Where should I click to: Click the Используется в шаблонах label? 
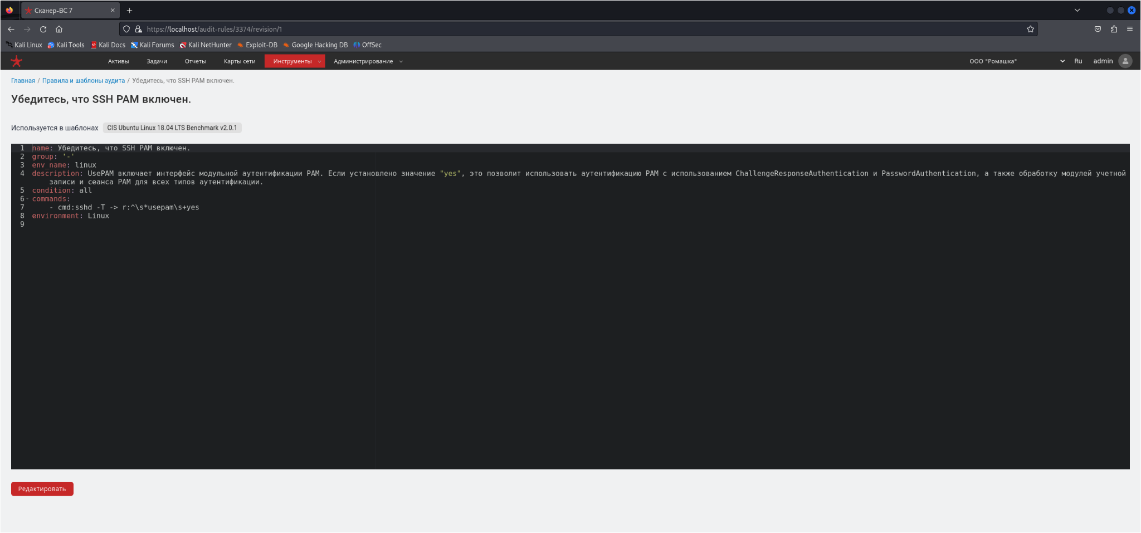point(55,128)
